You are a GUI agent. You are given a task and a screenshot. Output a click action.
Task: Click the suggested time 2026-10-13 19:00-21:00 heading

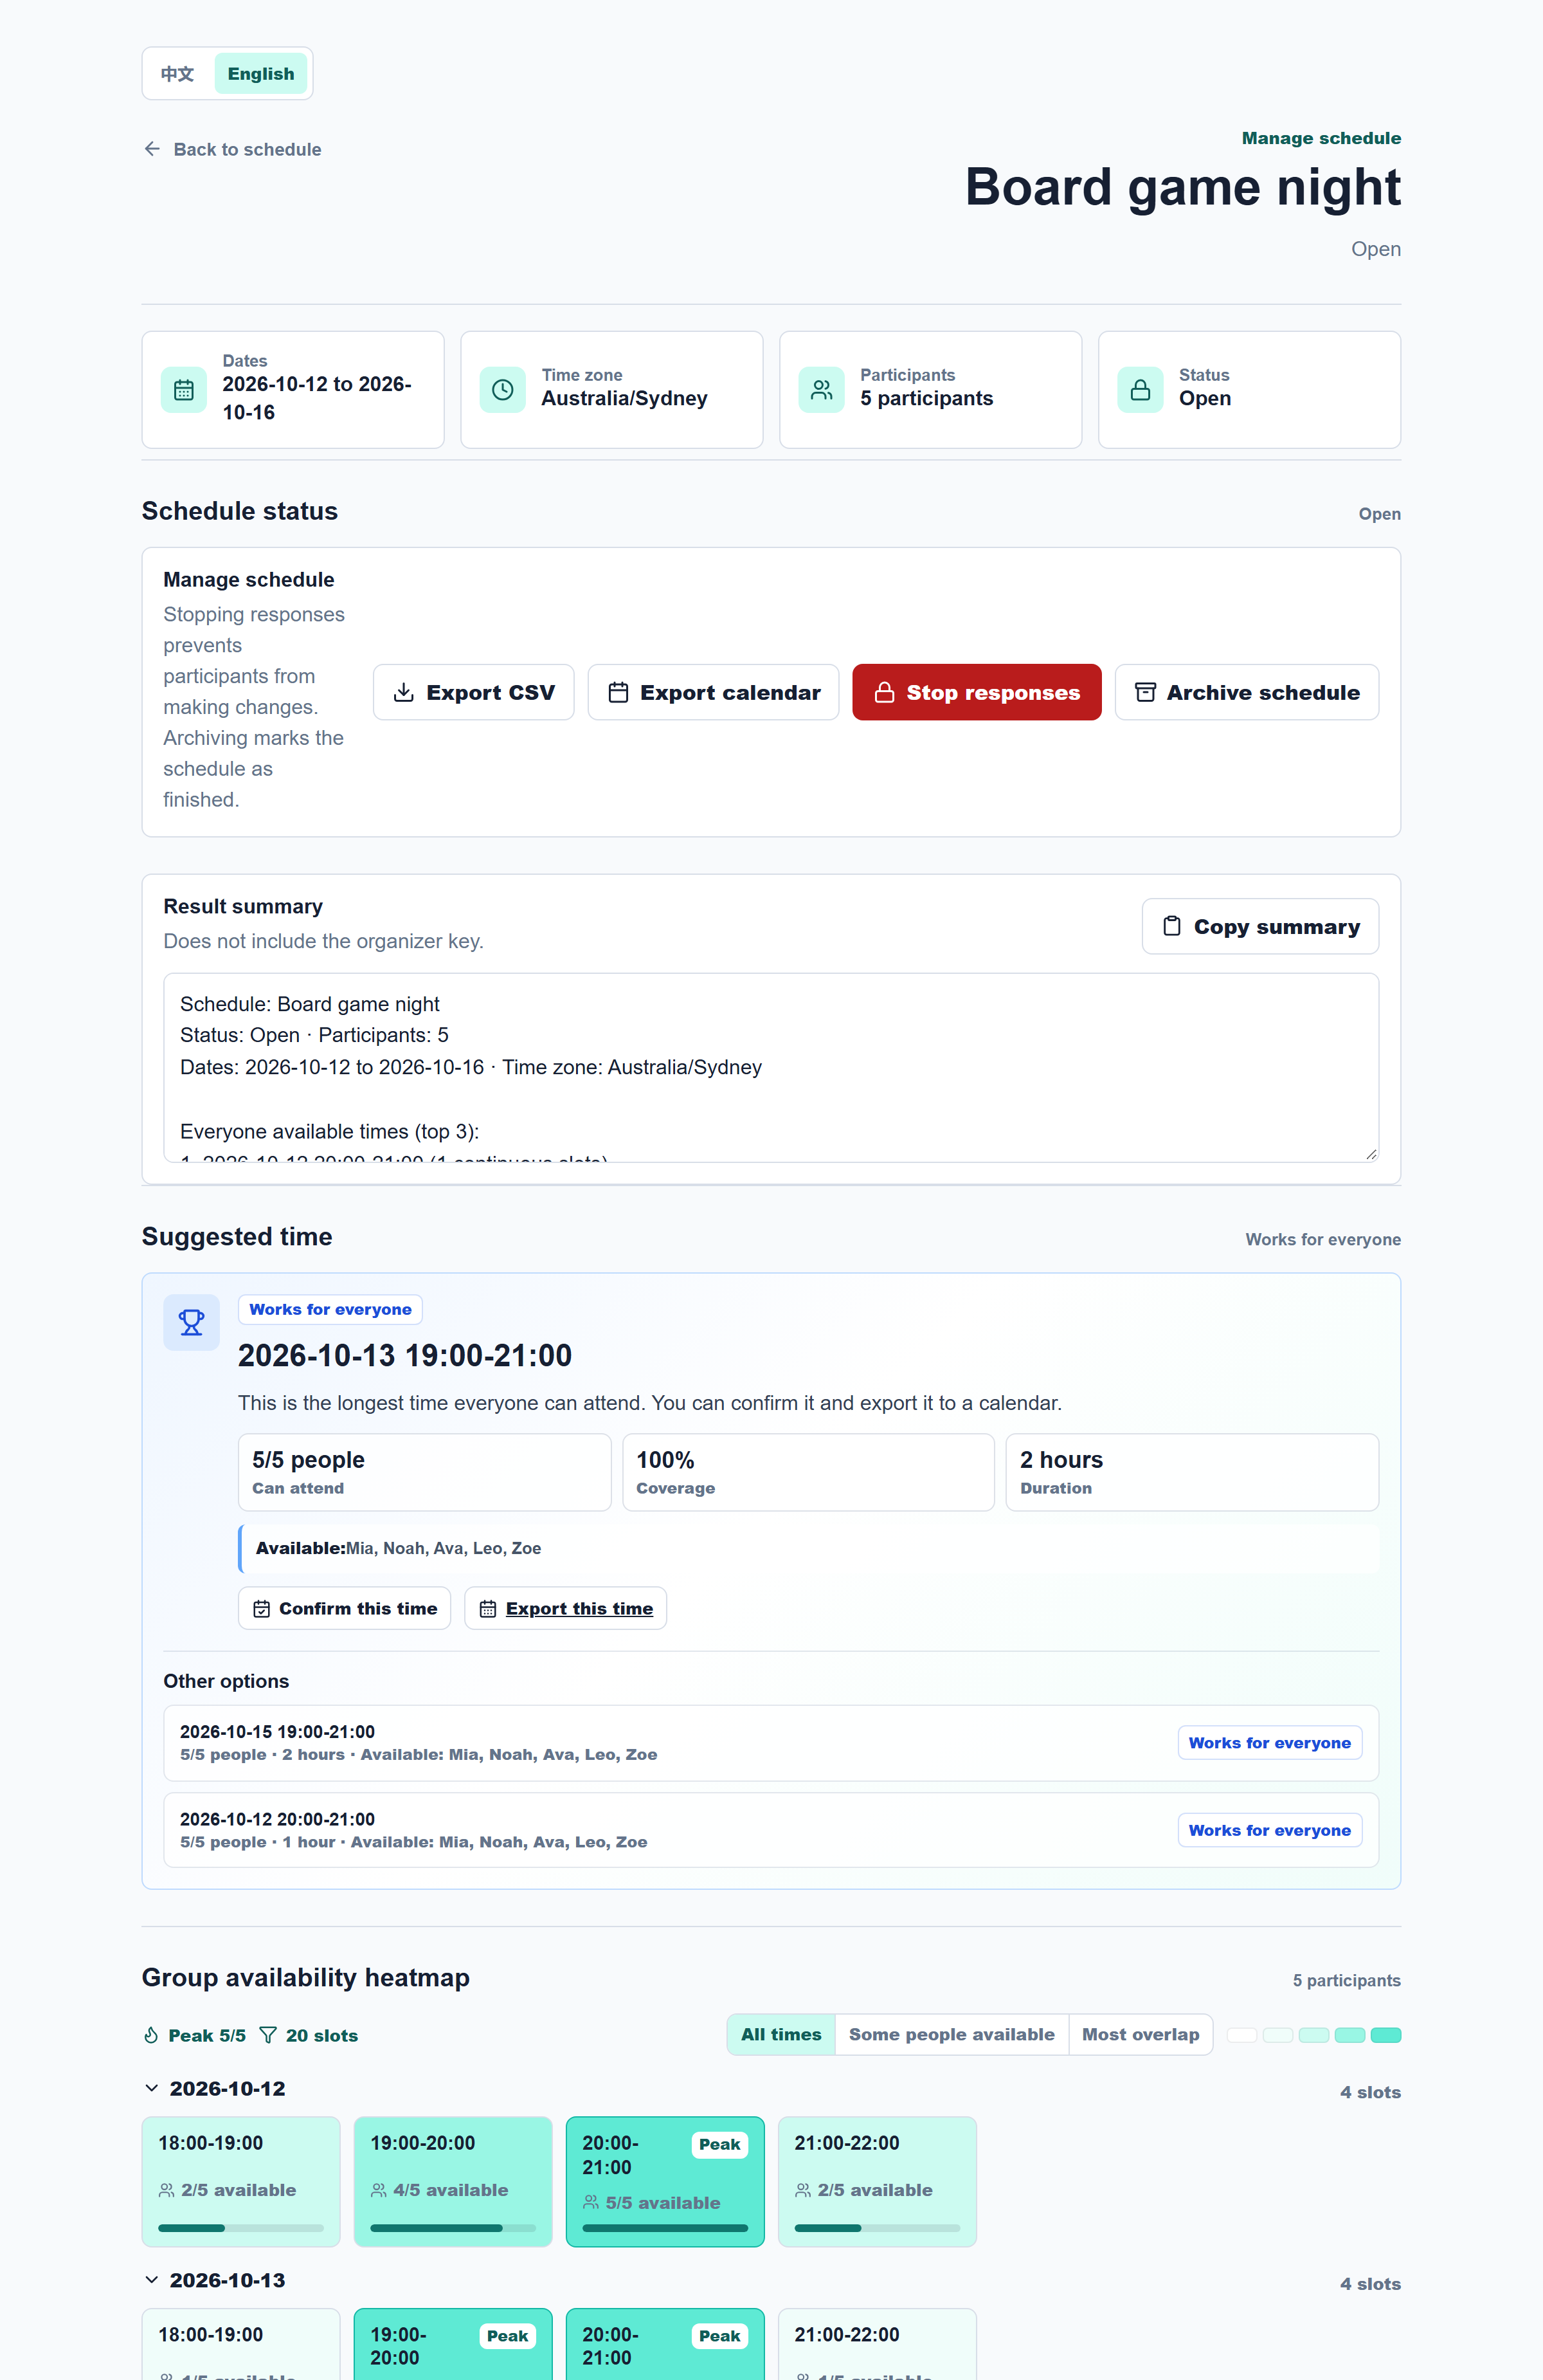(405, 1355)
